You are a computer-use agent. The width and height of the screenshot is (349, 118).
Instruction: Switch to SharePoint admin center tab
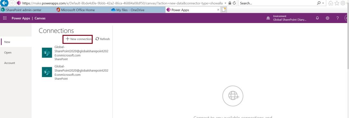(x=27, y=10)
